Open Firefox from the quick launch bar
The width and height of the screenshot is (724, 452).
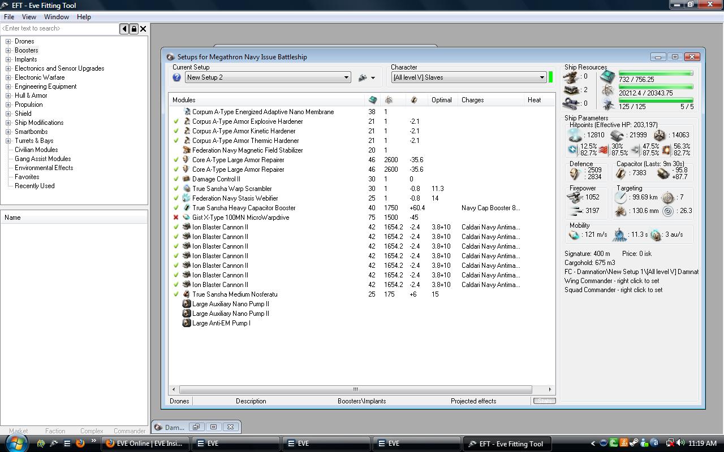click(x=80, y=444)
